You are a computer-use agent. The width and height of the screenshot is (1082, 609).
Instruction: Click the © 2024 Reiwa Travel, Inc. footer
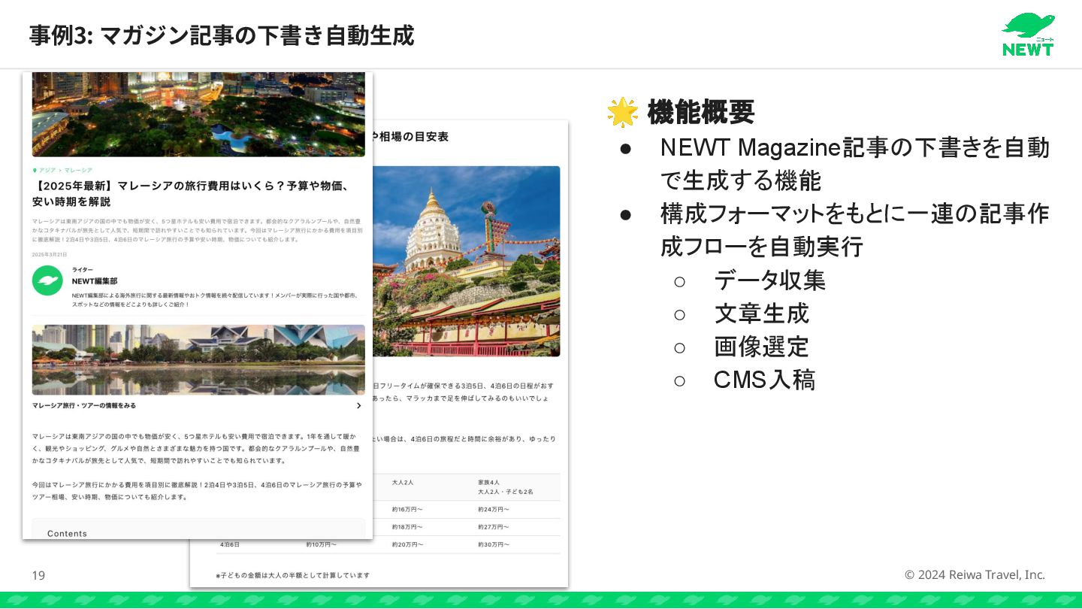click(975, 575)
